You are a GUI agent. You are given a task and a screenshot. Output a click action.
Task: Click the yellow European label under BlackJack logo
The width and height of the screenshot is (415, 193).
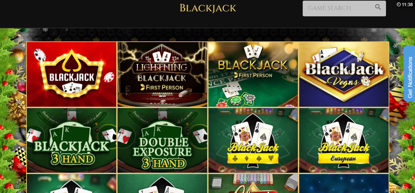[x=344, y=159]
